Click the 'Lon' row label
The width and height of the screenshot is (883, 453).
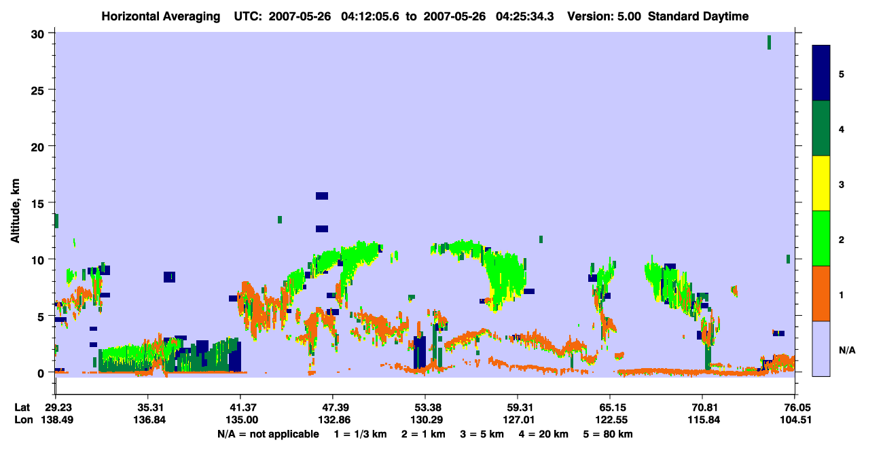point(22,420)
